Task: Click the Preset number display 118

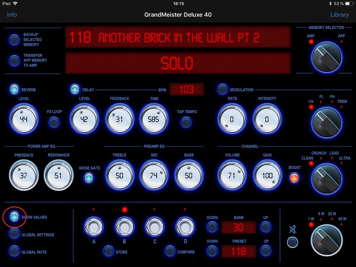Action: (239, 251)
